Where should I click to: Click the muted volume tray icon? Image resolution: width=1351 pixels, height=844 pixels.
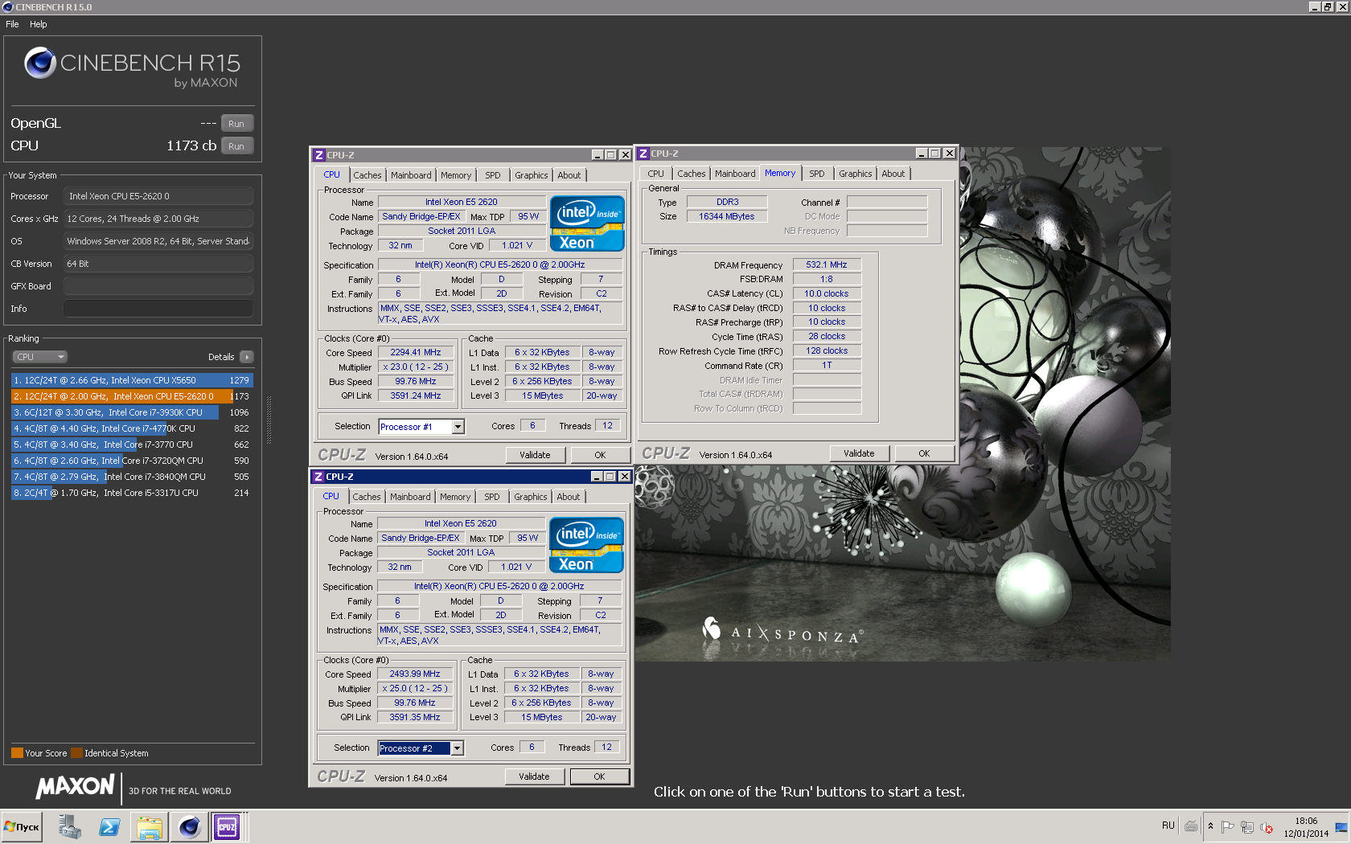coord(1267,827)
